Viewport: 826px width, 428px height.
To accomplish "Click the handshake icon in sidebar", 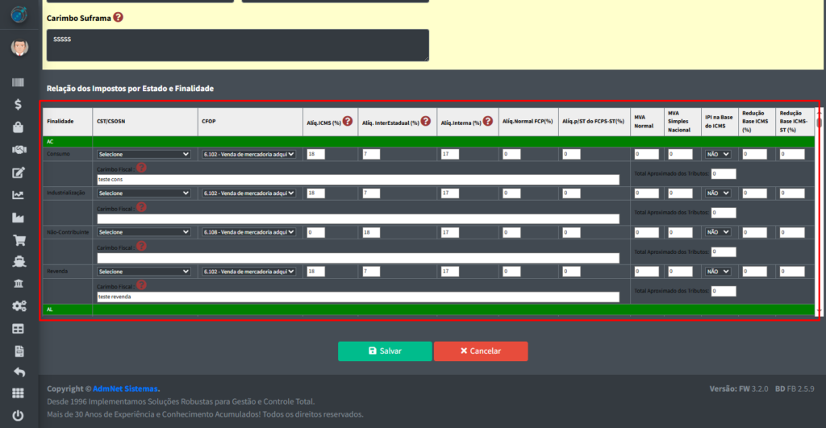I will pos(18,149).
